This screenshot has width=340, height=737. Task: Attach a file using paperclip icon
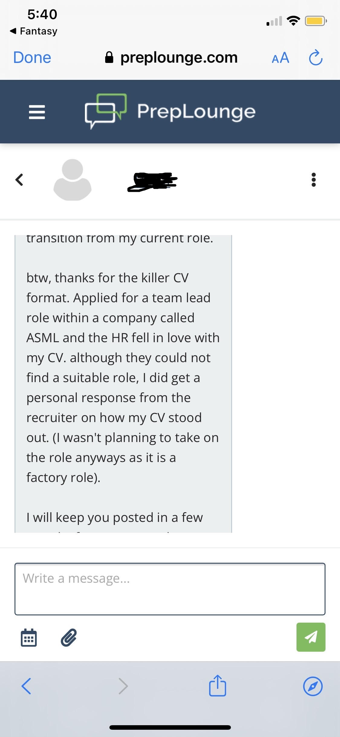tap(69, 637)
